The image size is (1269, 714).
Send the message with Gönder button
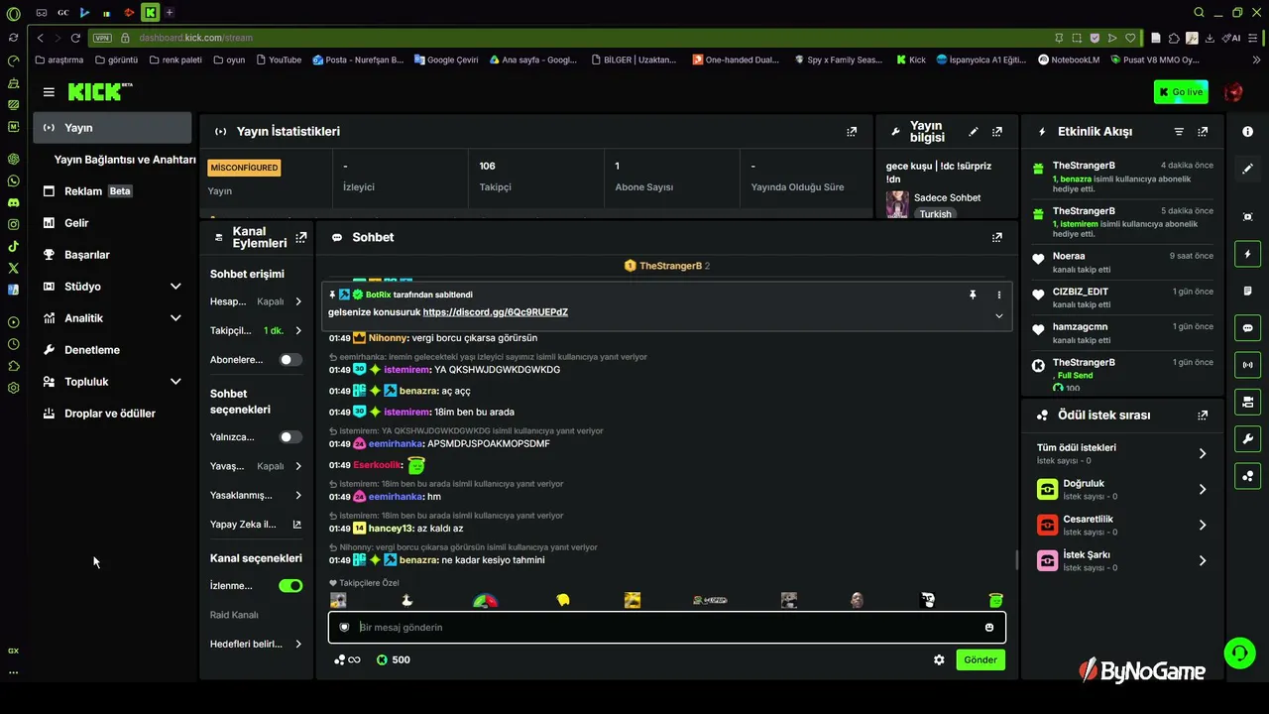pyautogui.click(x=981, y=659)
